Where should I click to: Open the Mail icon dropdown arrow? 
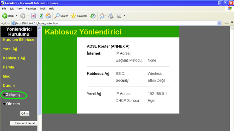(x=106, y=16)
